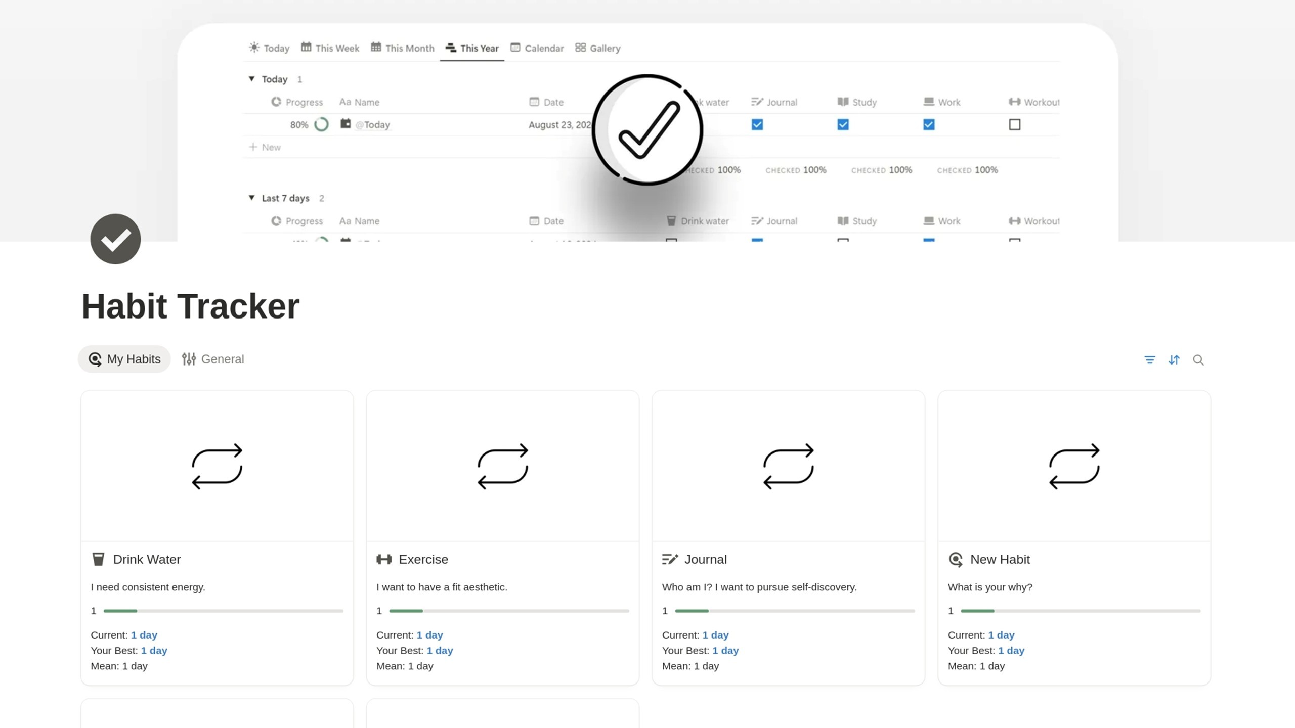Uncheck the Study checkbox in Today row

coord(843,124)
